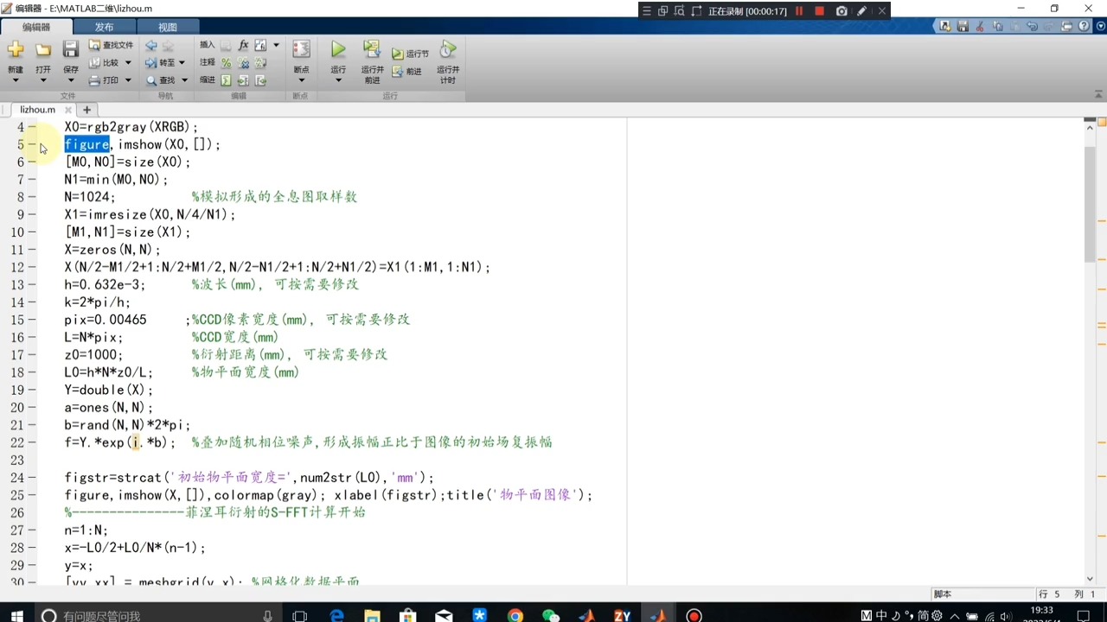Open the 打印 dropdown arrow
Image resolution: width=1107 pixels, height=622 pixels.
[128, 80]
